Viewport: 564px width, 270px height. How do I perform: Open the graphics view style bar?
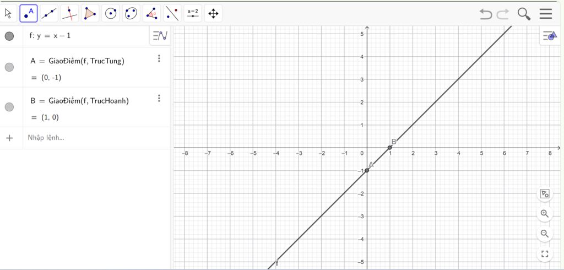click(550, 36)
